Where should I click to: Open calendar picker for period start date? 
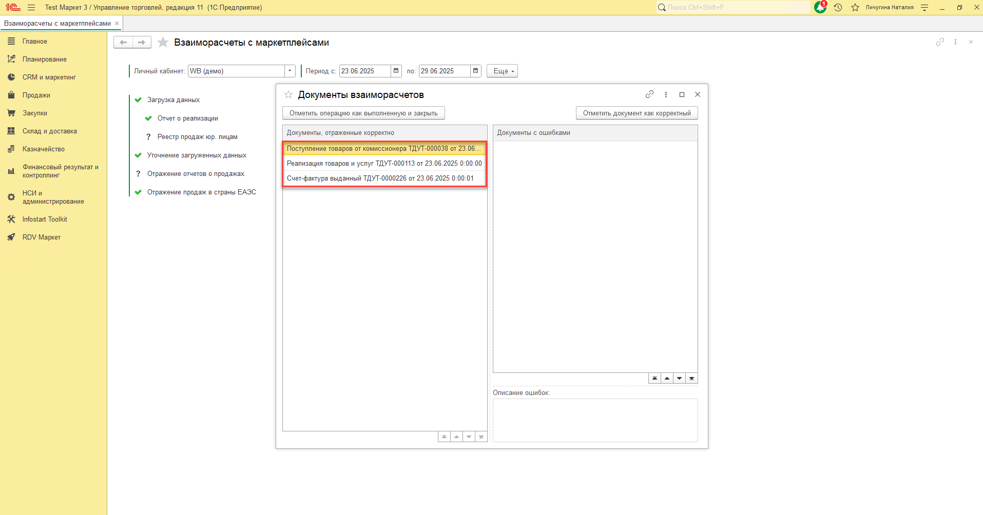[x=396, y=71]
